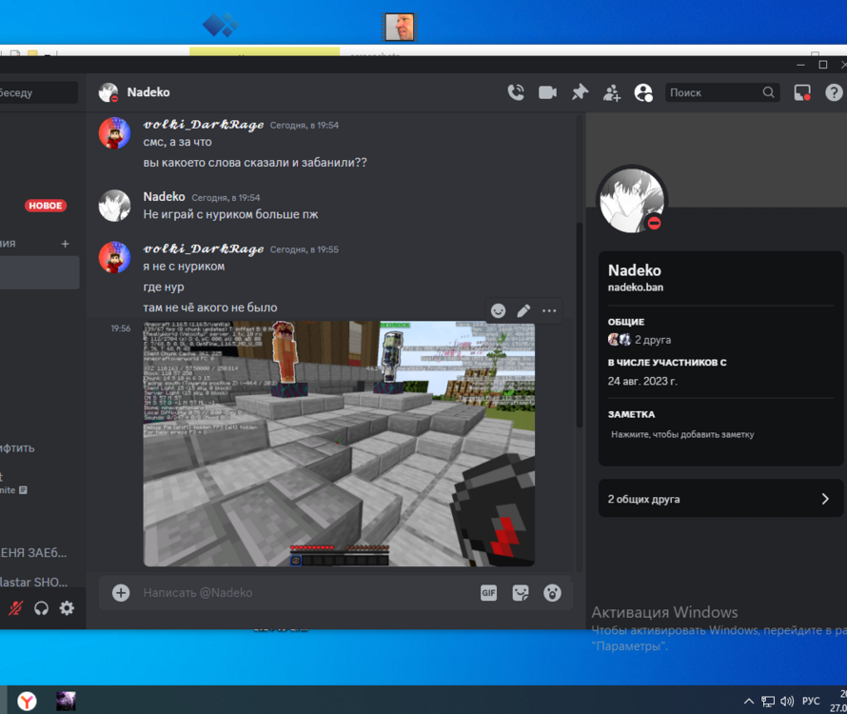
Task: Open the Discord inbox icon
Action: [802, 92]
